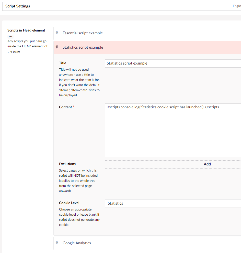Expand the Google Analytics item
Viewport: 241px width, 253px height.
pyautogui.click(x=77, y=243)
